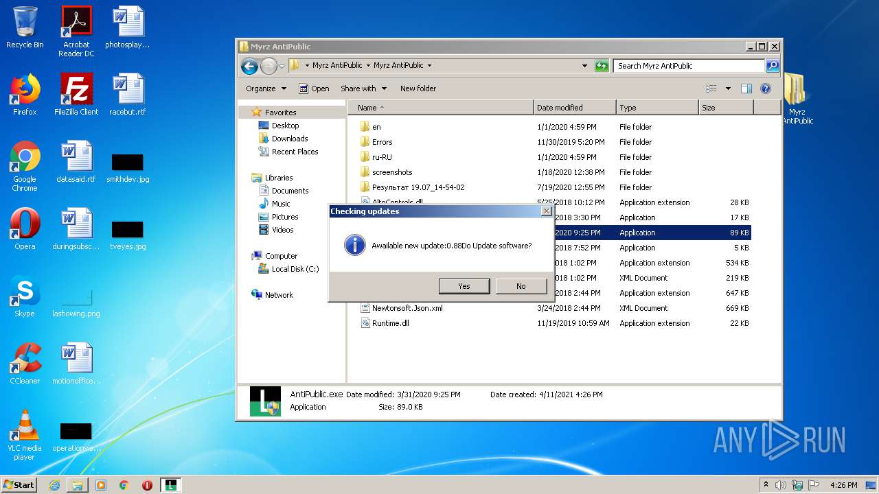Select the Результат 19.07_14-54-02 folder
Image resolution: width=879 pixels, height=494 pixels.
tap(418, 187)
